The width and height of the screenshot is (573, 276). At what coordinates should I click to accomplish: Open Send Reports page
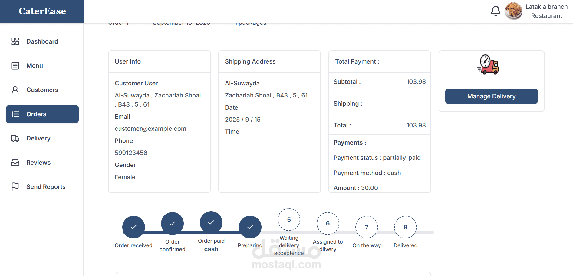click(x=42, y=187)
